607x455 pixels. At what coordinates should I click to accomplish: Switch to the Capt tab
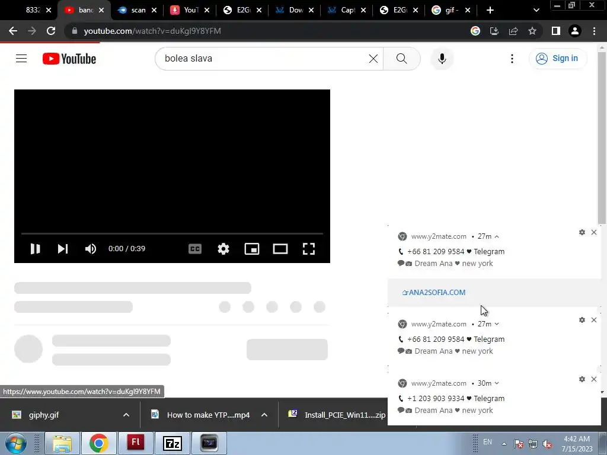pos(347,10)
